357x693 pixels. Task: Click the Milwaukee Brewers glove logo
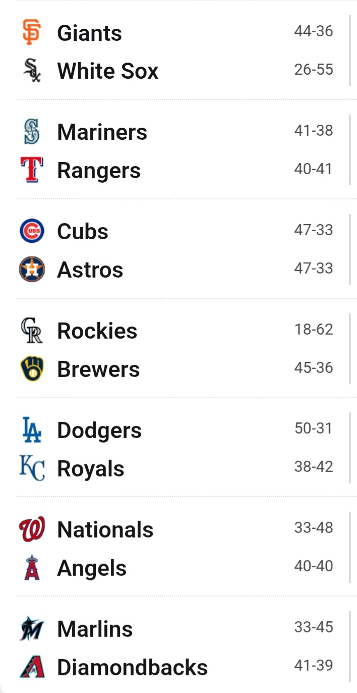pos(32,368)
